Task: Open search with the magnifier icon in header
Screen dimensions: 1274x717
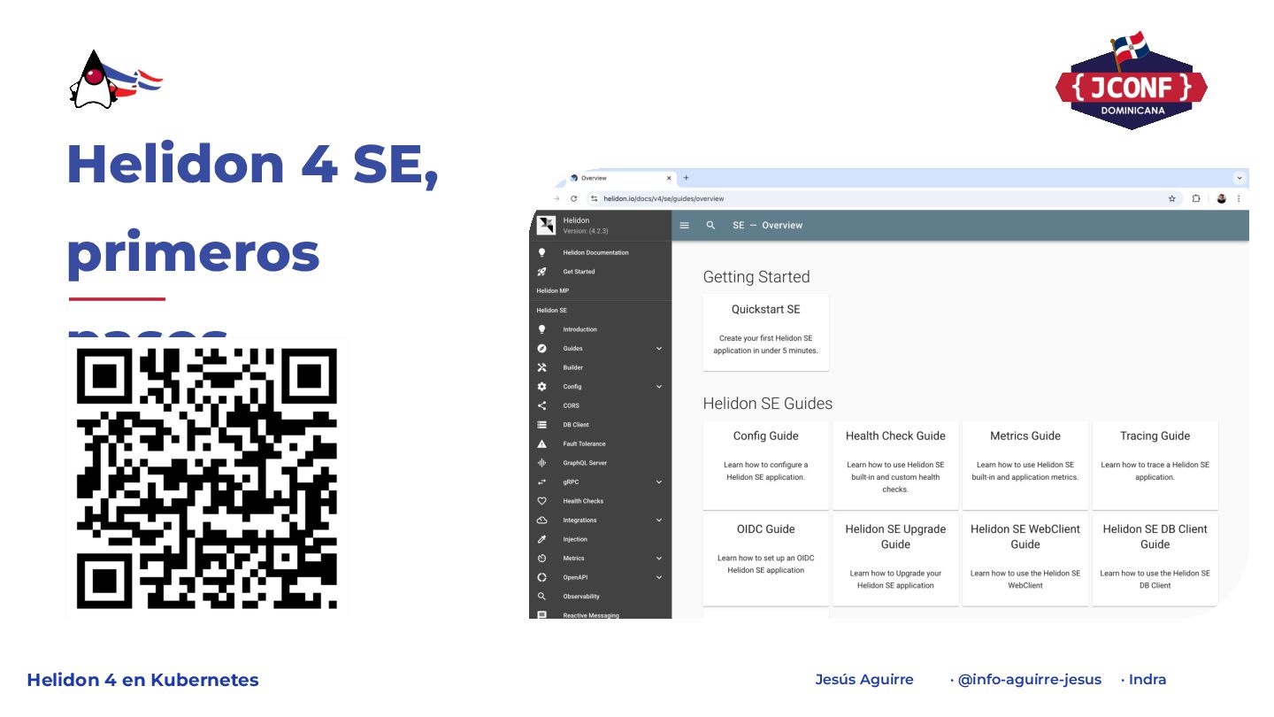Action: [x=710, y=226]
